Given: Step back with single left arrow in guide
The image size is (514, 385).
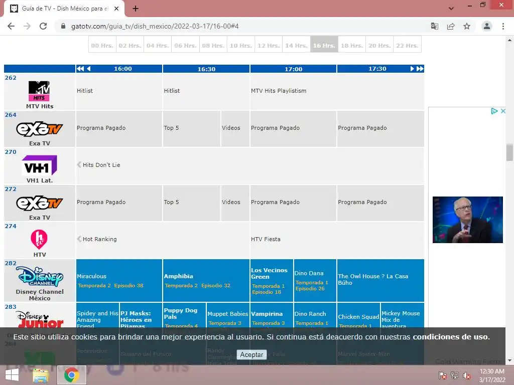Looking at the screenshot, I should tap(88, 69).
